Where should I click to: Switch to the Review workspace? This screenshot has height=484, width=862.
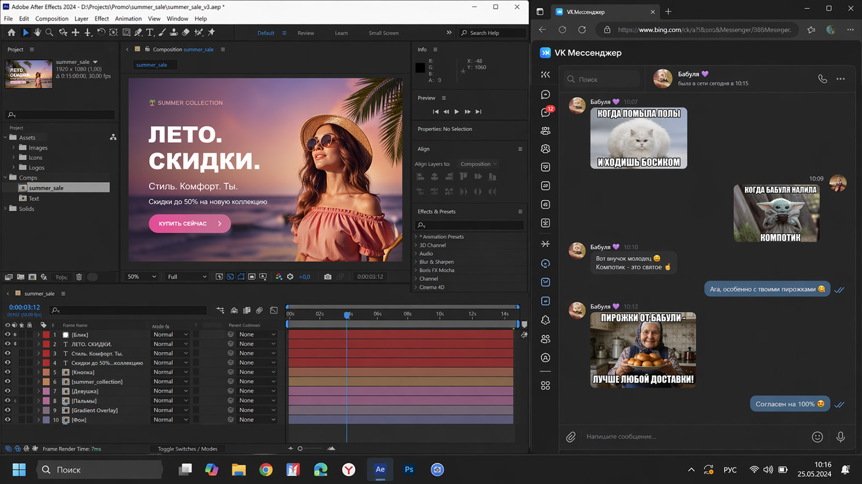[306, 33]
